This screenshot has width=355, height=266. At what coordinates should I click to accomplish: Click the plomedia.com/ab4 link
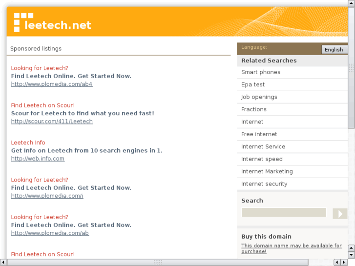52,84
